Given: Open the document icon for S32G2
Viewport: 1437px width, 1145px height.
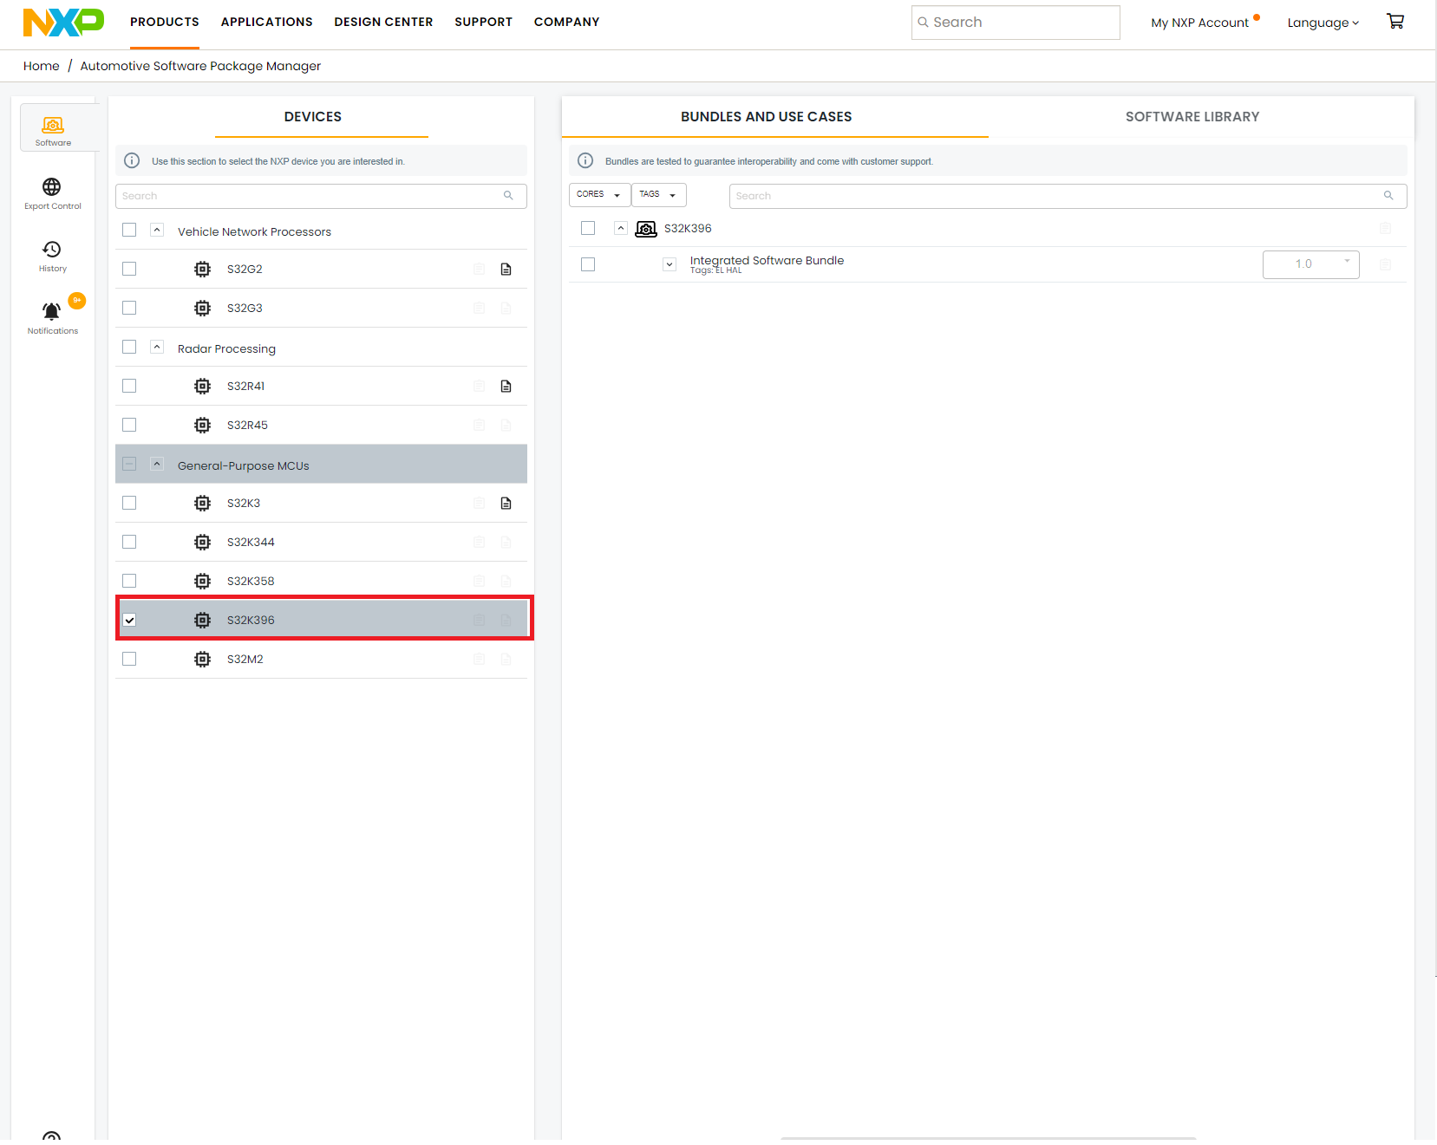Looking at the screenshot, I should point(506,270).
